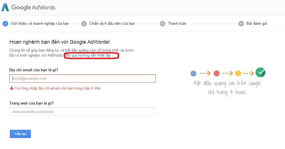
Task: Click the red warning triangle icon
Action: (12, 88)
